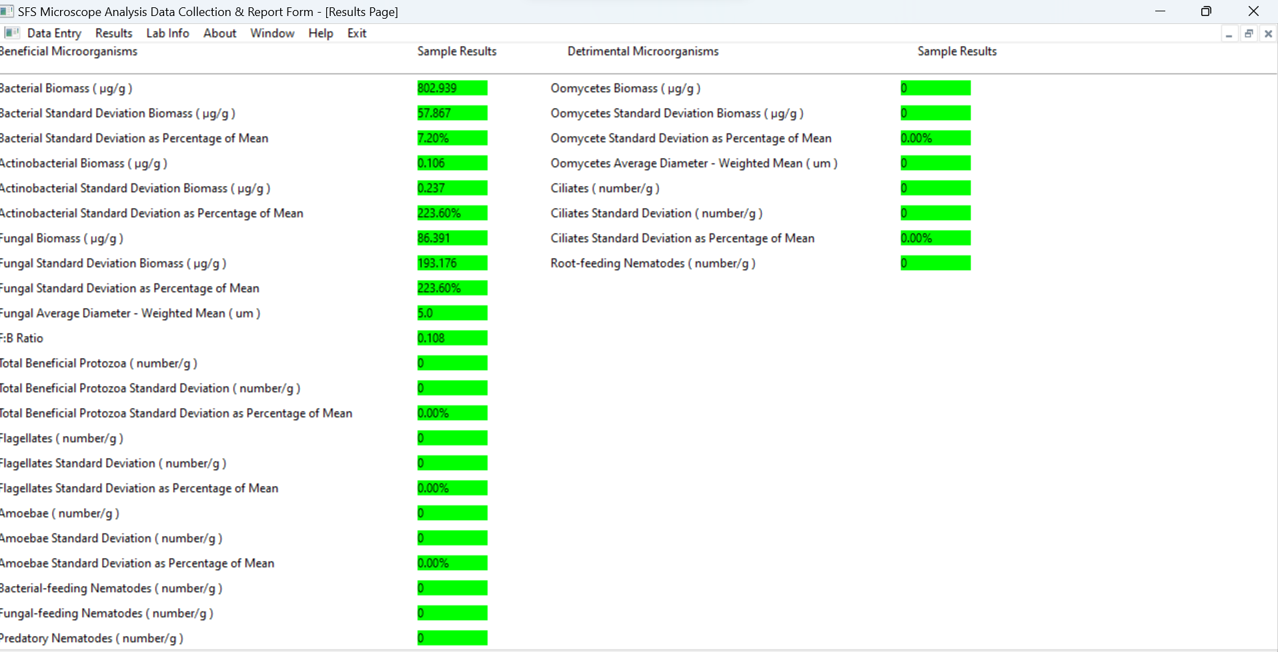Click Oomycetes Average Diameter value field
The image size is (1278, 652).
[x=935, y=163]
